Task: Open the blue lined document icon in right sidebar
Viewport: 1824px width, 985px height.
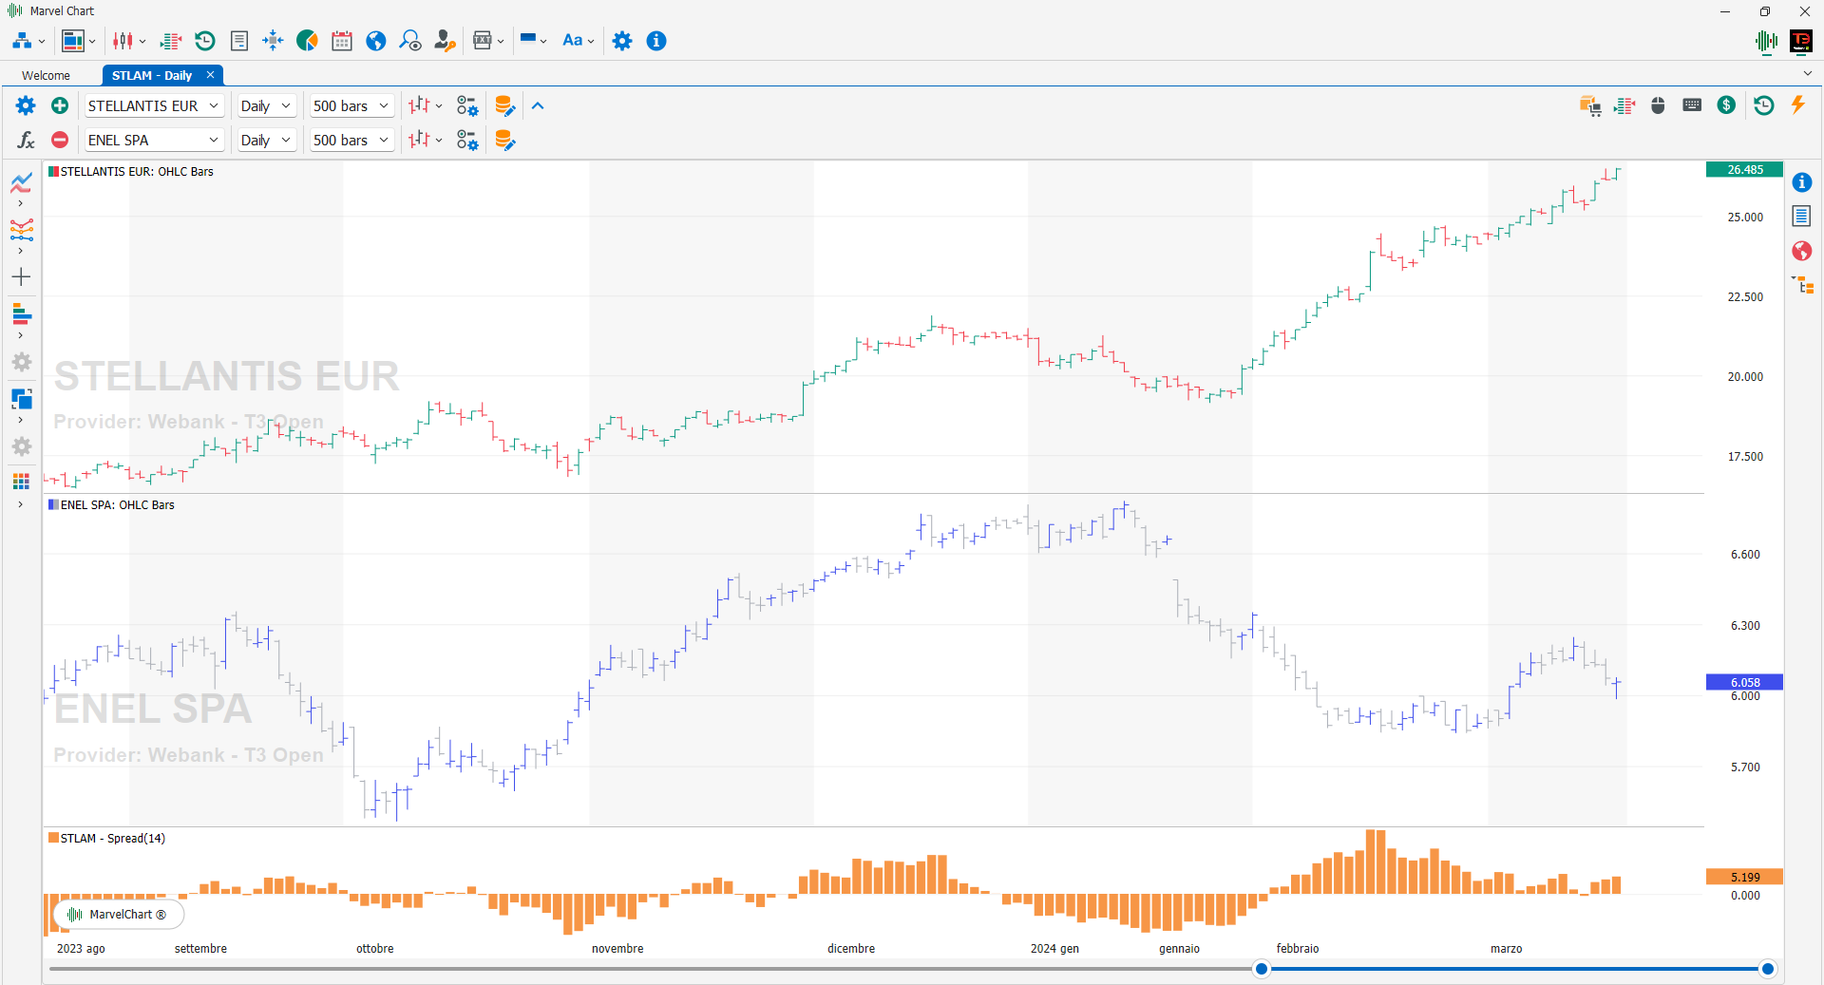Action: (1802, 217)
